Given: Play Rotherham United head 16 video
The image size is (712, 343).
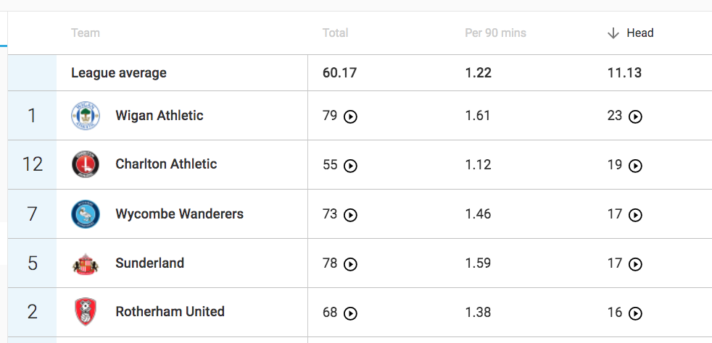Looking at the screenshot, I should click(x=635, y=313).
